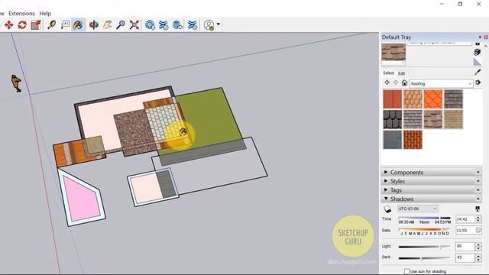Click the Light value stepper arrows

[x=478, y=247]
